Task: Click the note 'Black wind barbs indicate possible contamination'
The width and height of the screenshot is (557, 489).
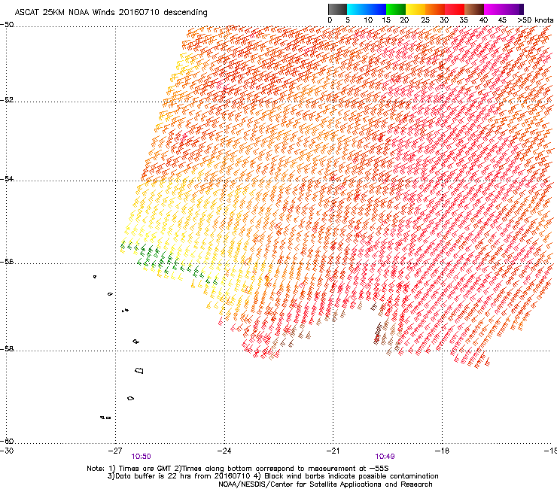Action: pos(352,476)
